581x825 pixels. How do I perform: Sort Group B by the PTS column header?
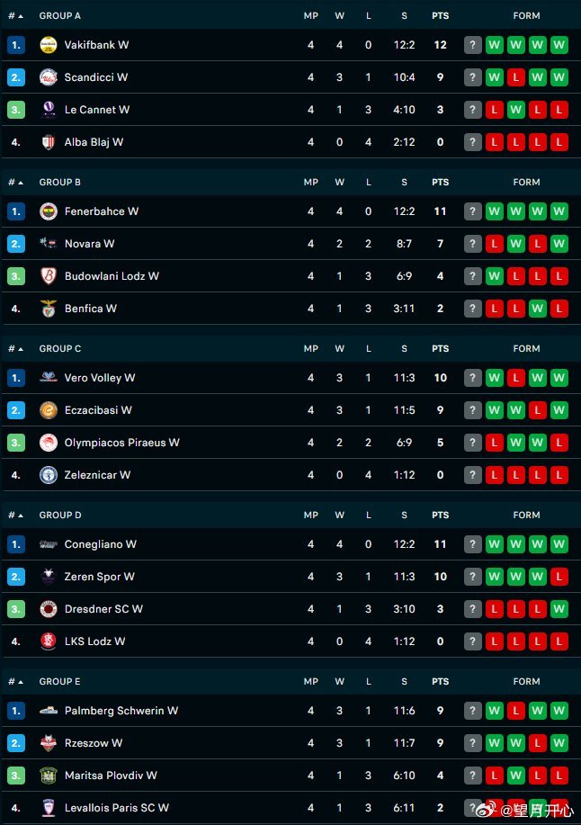pyautogui.click(x=440, y=182)
